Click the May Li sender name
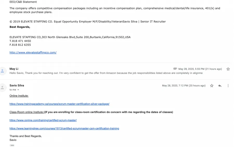This screenshot has height=147, width=234. (14, 69)
